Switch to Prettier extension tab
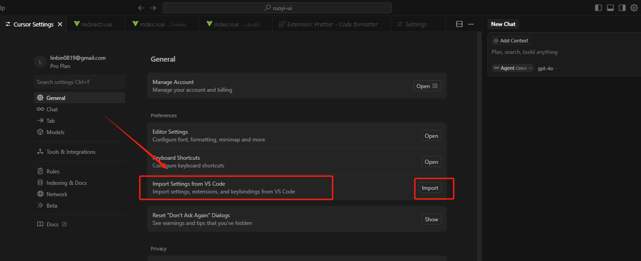The height and width of the screenshot is (261, 641). (x=332, y=24)
